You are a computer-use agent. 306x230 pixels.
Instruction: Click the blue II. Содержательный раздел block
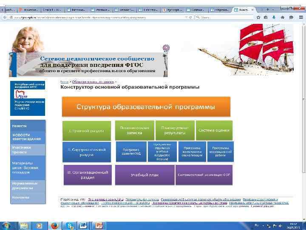[87, 152]
